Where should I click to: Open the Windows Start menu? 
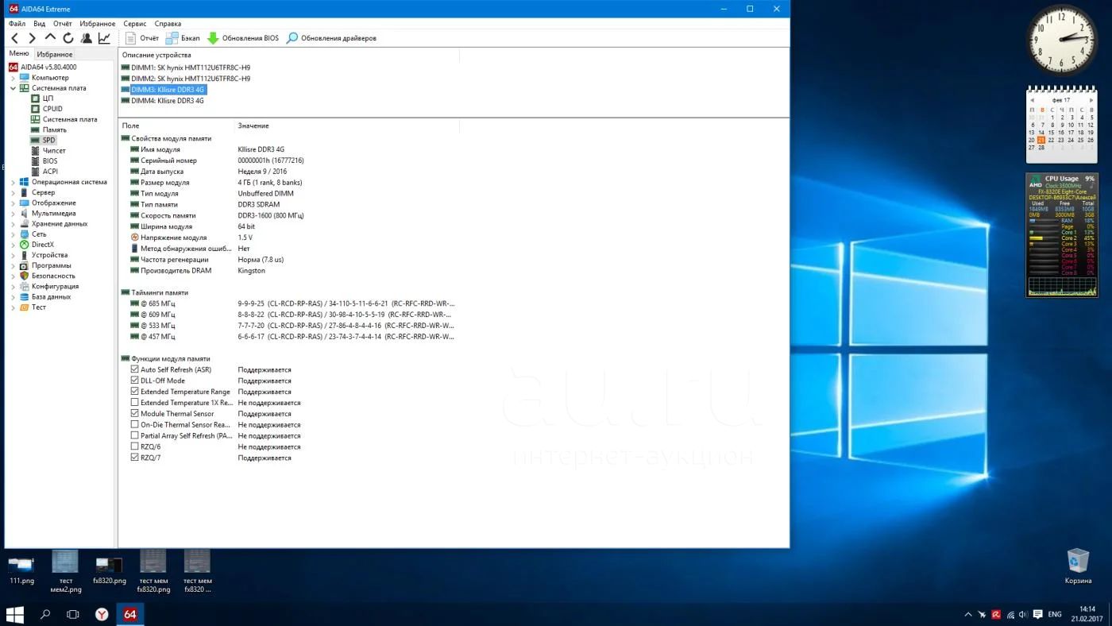tap(15, 614)
